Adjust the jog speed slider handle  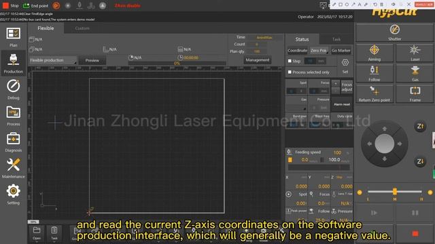pyautogui.click(x=394, y=191)
